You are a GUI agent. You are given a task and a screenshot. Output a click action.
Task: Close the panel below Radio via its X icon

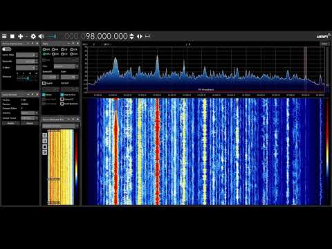click(x=77, y=119)
